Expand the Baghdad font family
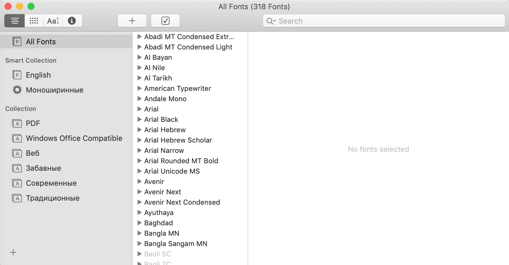509x265 pixels. point(140,223)
